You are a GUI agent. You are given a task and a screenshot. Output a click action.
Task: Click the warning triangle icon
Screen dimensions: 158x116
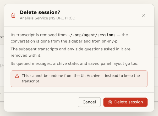[x=17, y=76]
